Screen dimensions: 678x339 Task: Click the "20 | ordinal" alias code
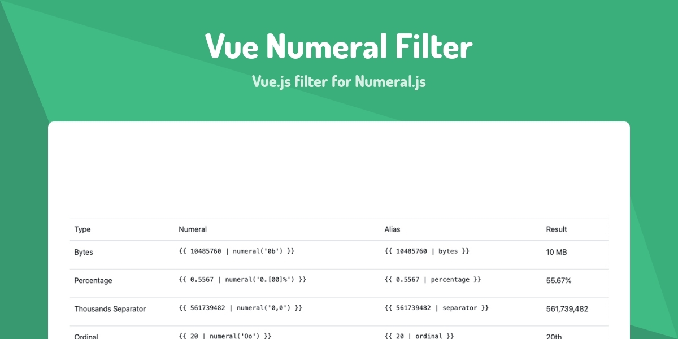[x=419, y=336]
